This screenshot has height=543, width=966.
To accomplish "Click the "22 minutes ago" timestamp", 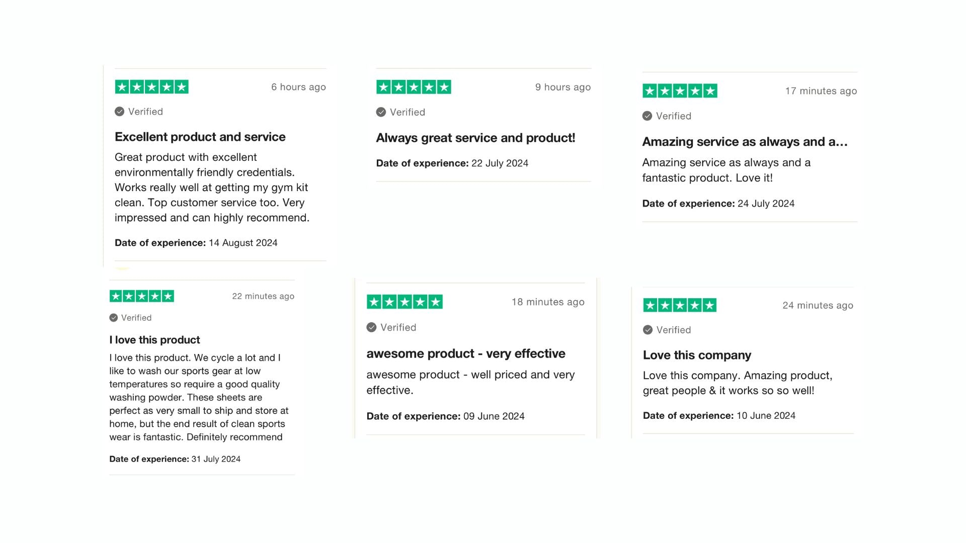I will click(263, 296).
